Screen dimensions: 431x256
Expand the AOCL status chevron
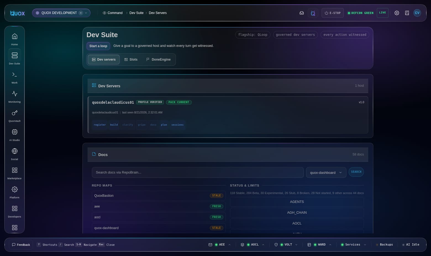pos(263,245)
